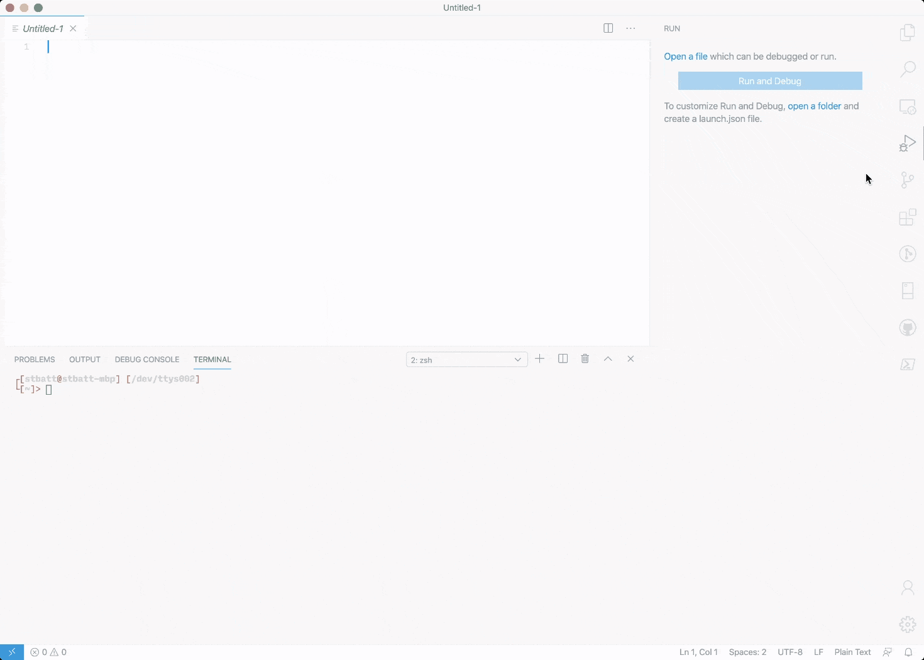Viewport: 924px width, 660px height.
Task: Open the Manage settings gear
Action: 907,624
